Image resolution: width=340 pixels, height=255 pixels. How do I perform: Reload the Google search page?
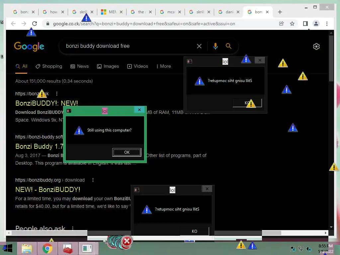(x=35, y=24)
